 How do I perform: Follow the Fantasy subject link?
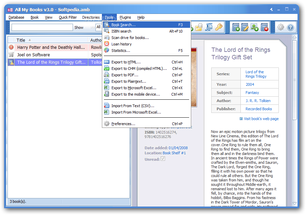click(252, 93)
